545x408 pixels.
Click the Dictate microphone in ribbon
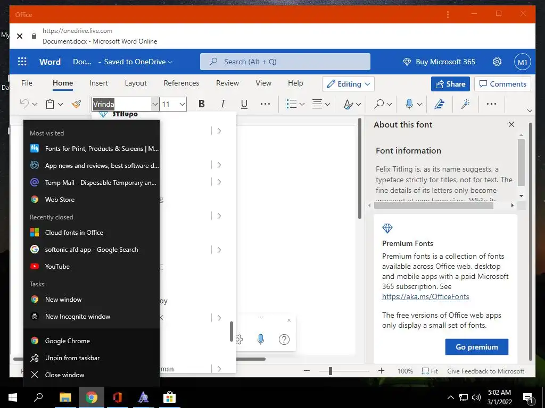pos(409,104)
